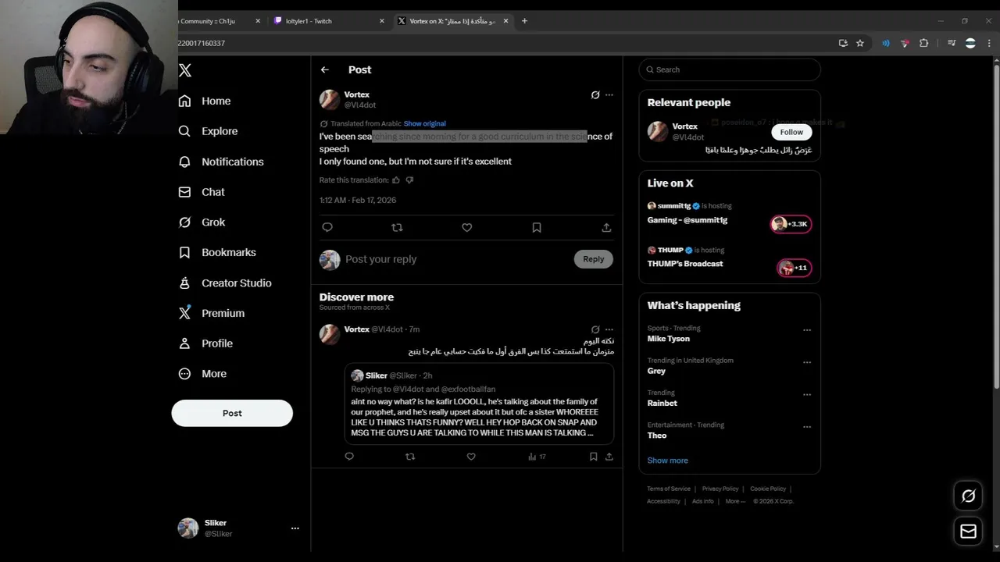Open Grok icon on the Discover more post

(x=595, y=329)
